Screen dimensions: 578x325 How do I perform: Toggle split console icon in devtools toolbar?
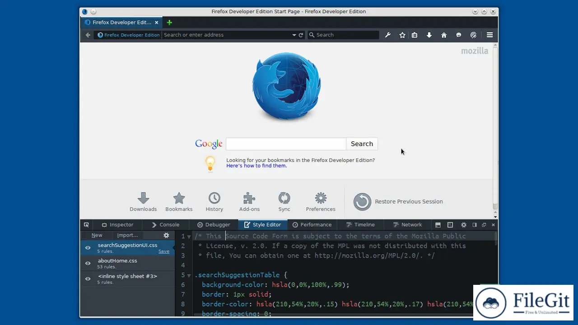(x=438, y=224)
